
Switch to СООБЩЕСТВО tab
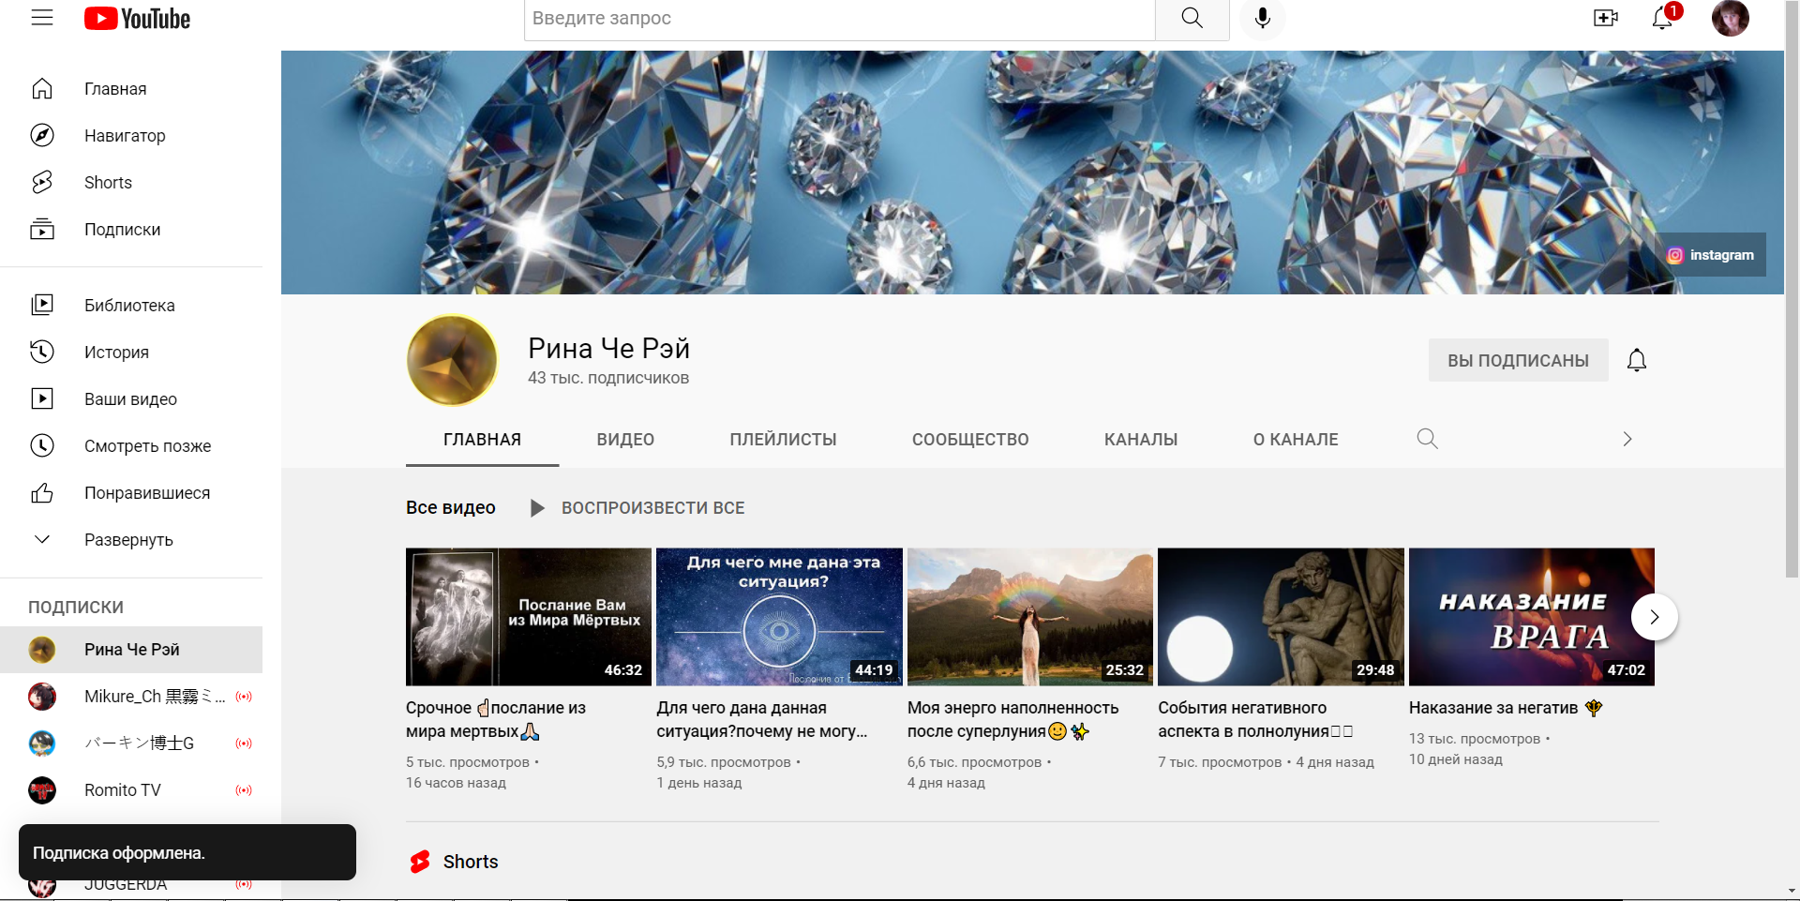point(970,440)
